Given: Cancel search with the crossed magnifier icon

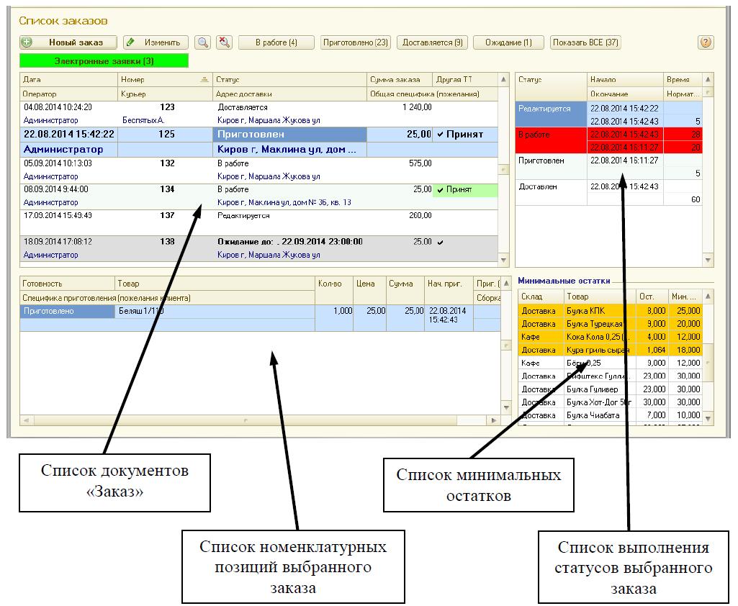Looking at the screenshot, I should [x=225, y=42].
